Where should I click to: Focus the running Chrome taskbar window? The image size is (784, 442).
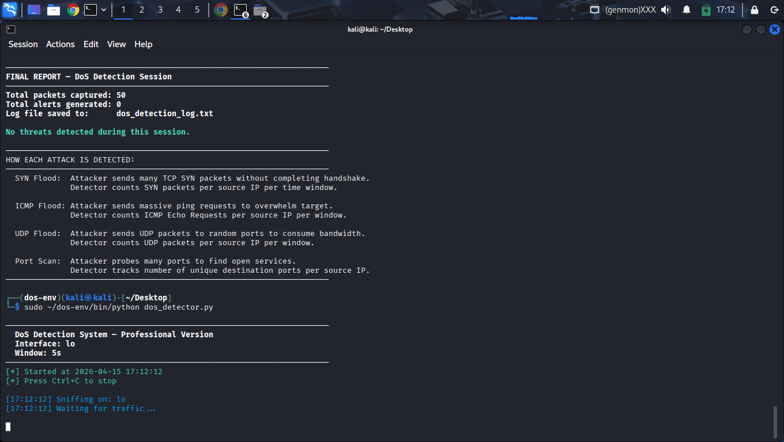[221, 10]
